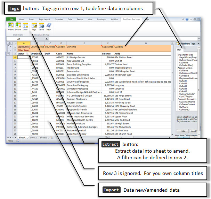This screenshot has height=199, width=211.
Task: Open the Tags pane from the ribbon
Action: pos(34,26)
